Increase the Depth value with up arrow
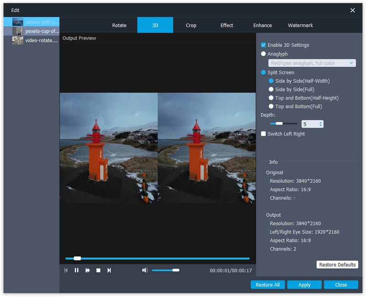Screen dimensions: 366x297 (x=320, y=122)
